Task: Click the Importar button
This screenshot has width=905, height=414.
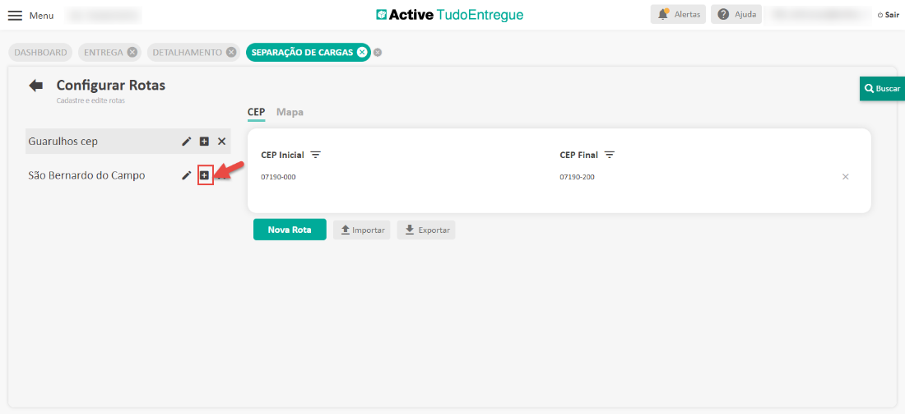Action: [362, 230]
